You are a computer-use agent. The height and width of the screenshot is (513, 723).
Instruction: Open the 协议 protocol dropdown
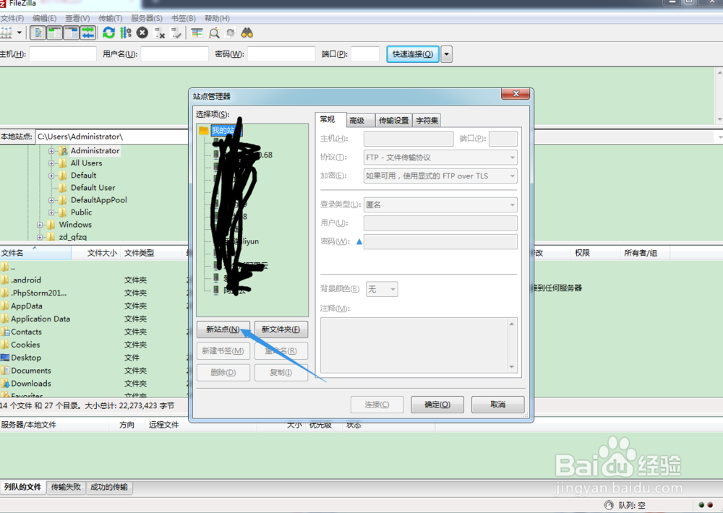coord(440,158)
